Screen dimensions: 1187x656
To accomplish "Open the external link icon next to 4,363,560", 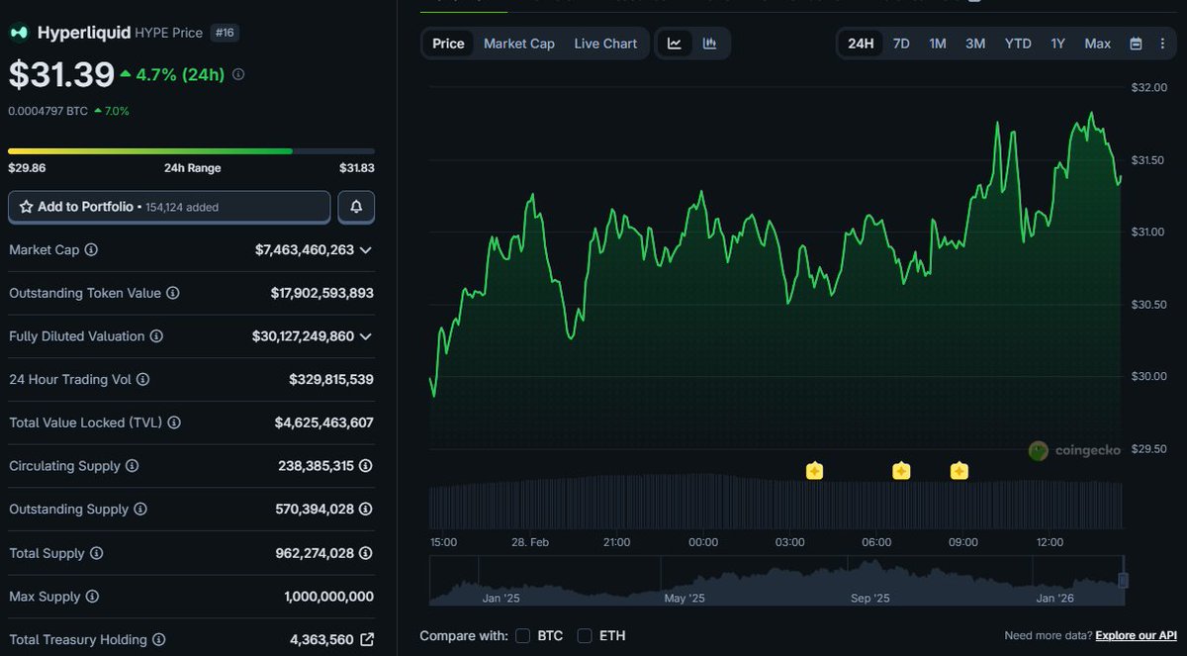I will tap(367, 640).
